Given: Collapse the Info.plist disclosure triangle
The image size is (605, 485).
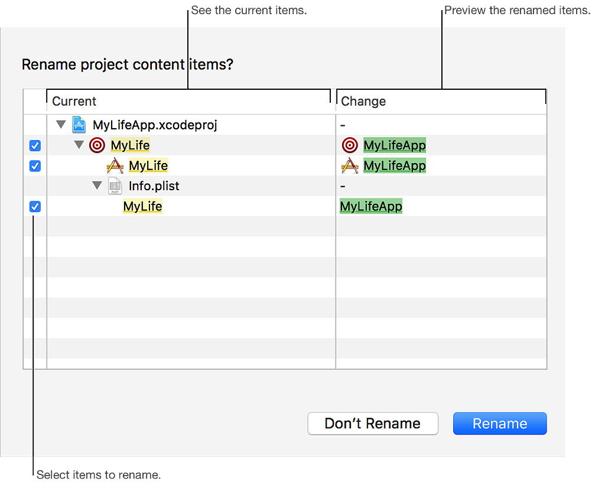Looking at the screenshot, I should pos(97,185).
